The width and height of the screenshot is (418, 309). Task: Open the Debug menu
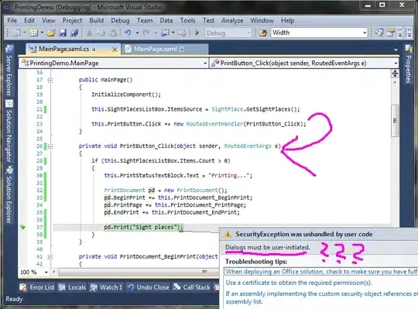pyautogui.click(x=120, y=21)
